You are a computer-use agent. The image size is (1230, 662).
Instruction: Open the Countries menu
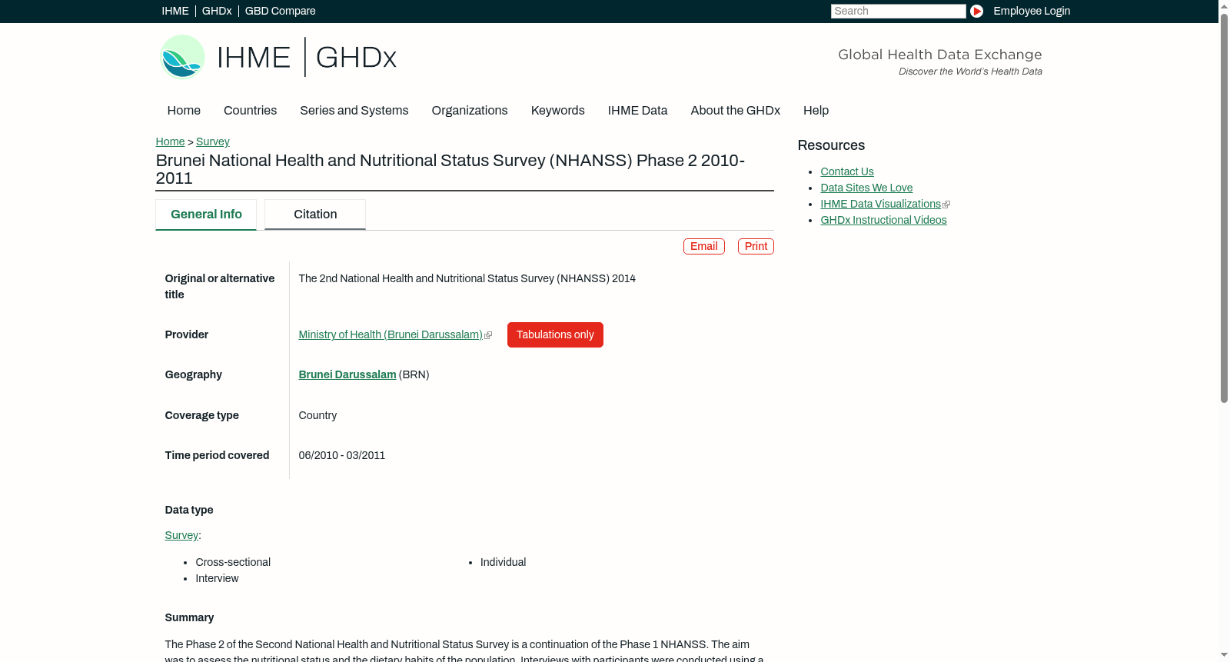pyautogui.click(x=250, y=111)
